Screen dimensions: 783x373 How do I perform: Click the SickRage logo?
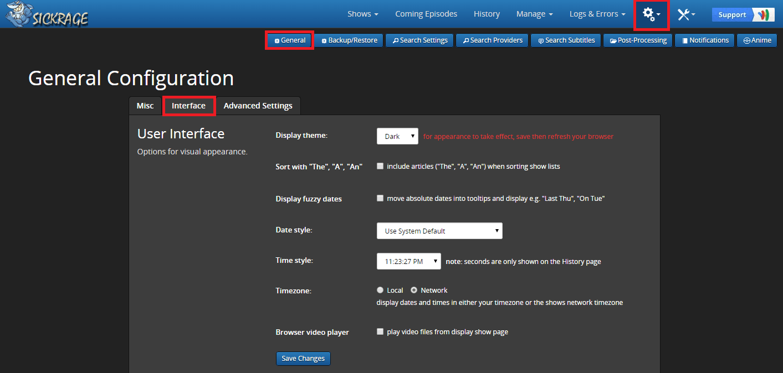pos(47,14)
